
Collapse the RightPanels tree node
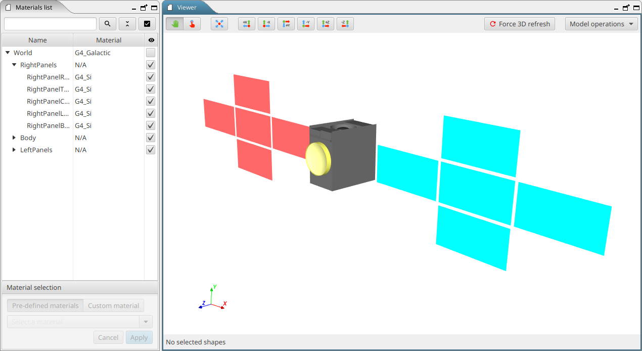coord(14,65)
